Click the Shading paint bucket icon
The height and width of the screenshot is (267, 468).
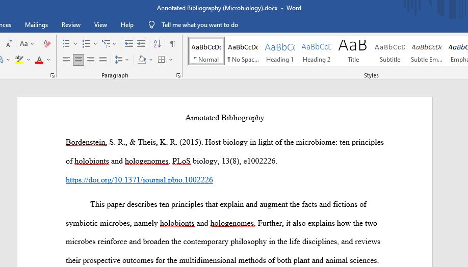click(142, 60)
